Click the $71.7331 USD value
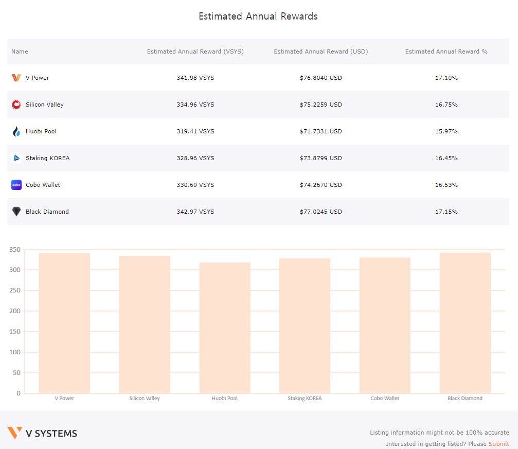The height and width of the screenshot is (449, 518). point(321,131)
